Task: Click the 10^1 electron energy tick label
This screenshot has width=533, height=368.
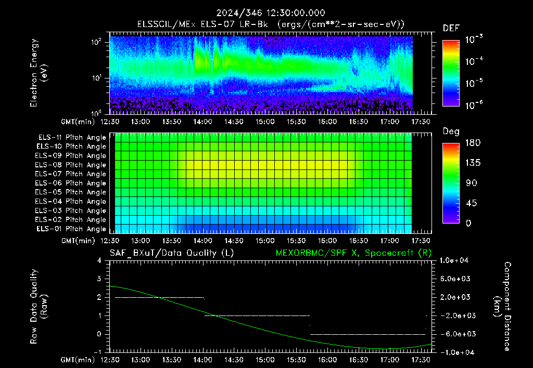Action: pos(96,78)
